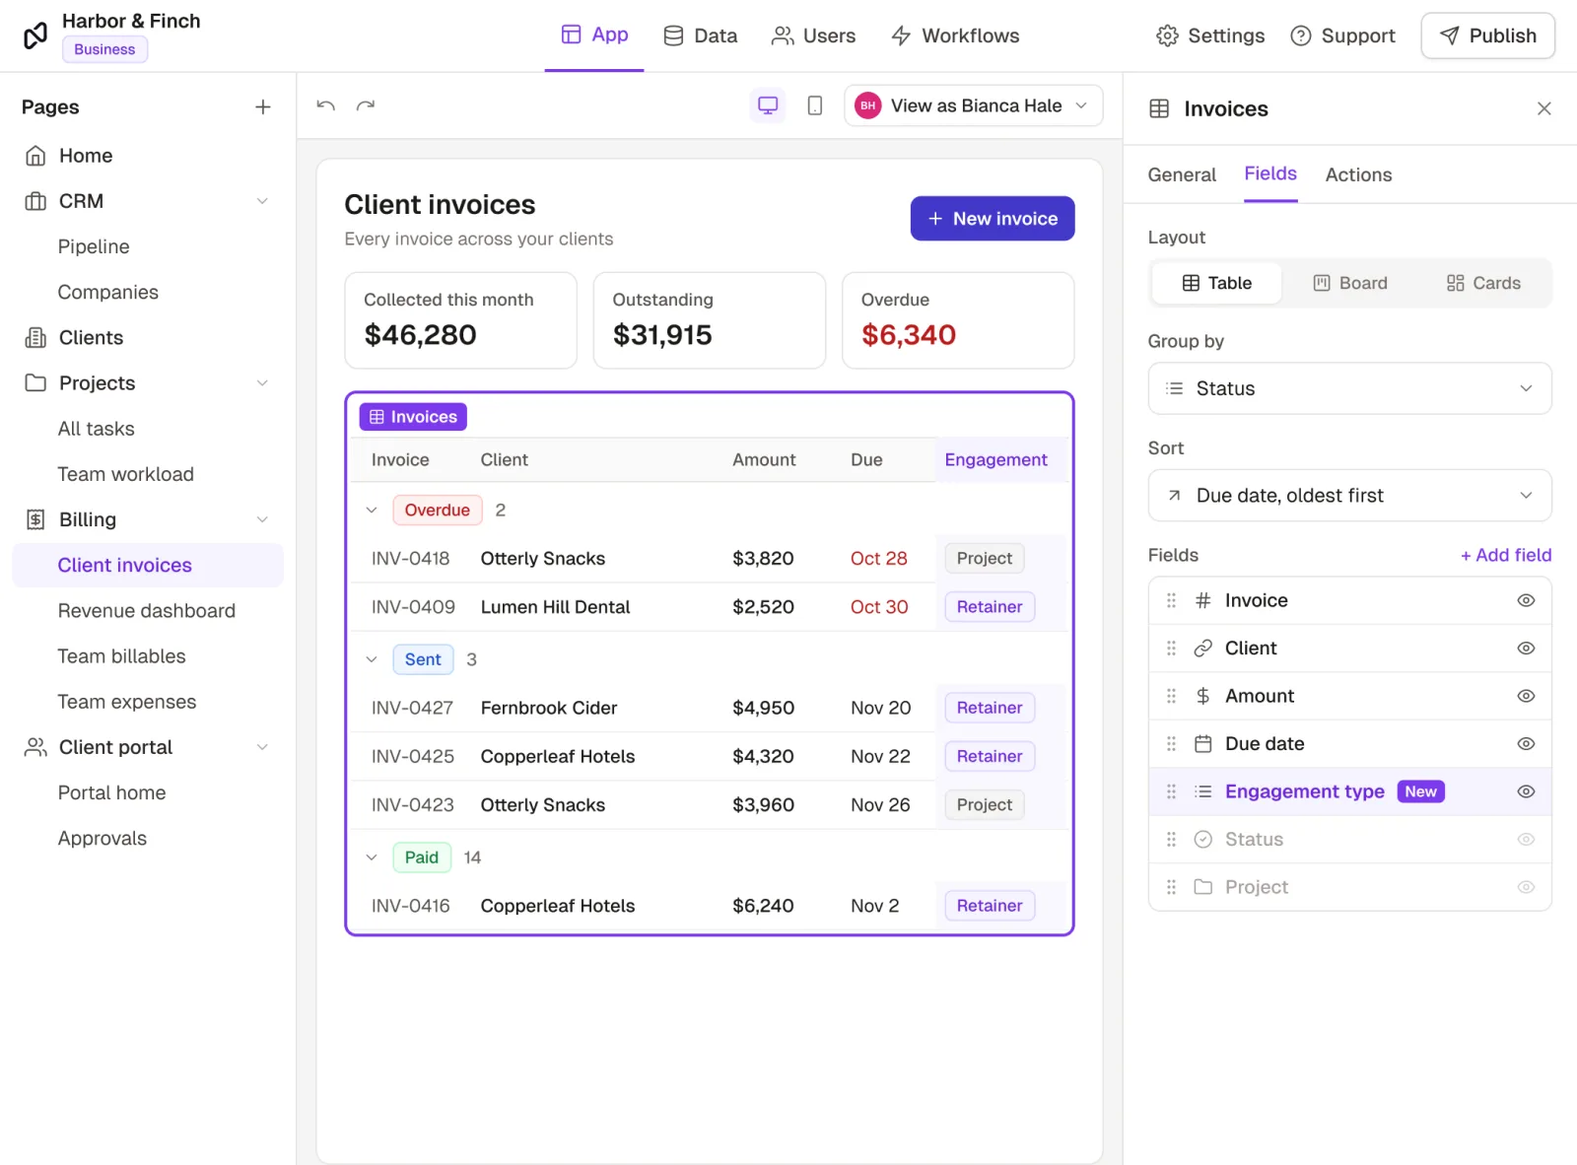Click the list icon of Engagement type field

pos(1203,791)
